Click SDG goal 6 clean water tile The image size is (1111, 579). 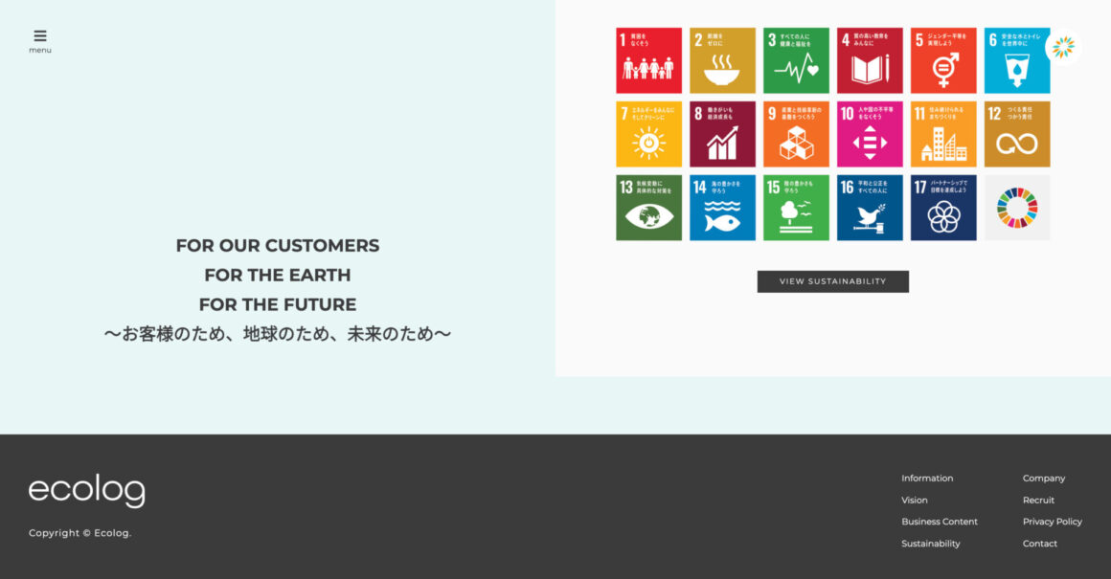point(1017,60)
